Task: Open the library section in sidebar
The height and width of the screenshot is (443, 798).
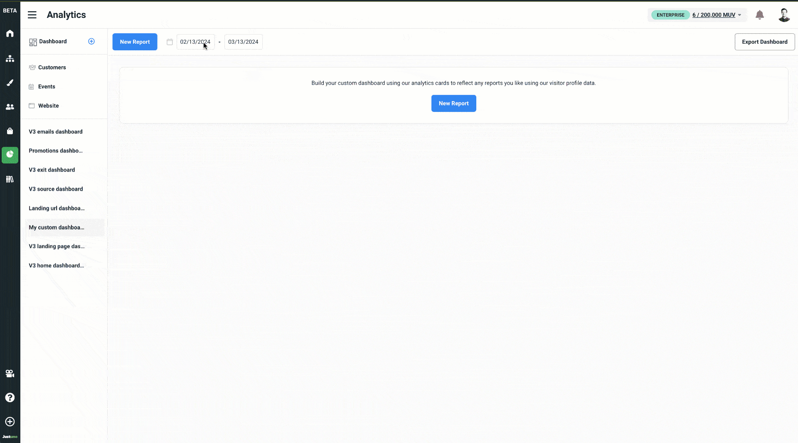Action: pyautogui.click(x=10, y=179)
